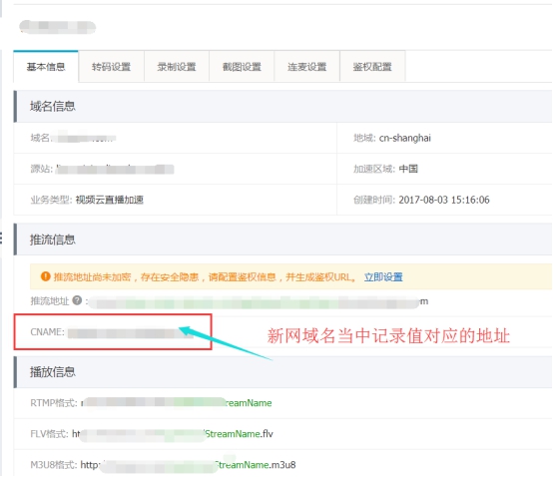The image size is (553, 477).
Task: Click the 推流地址 label
Action: (49, 301)
